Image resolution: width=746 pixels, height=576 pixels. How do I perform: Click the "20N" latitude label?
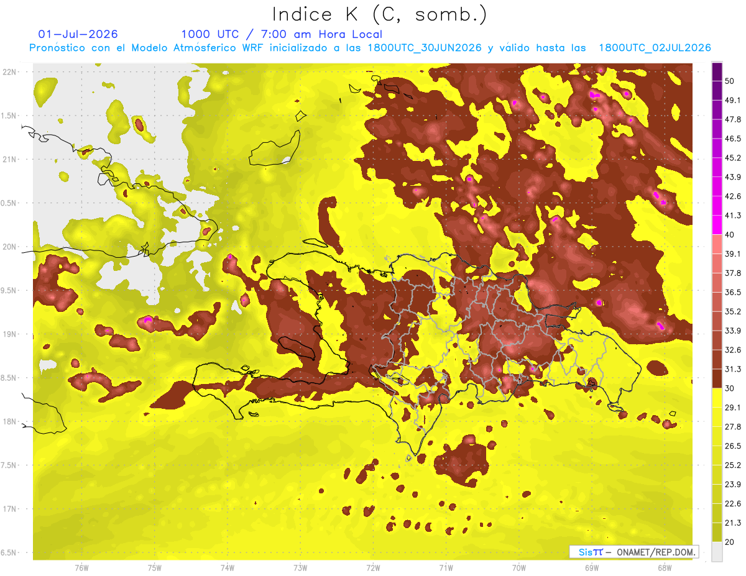pyautogui.click(x=10, y=247)
